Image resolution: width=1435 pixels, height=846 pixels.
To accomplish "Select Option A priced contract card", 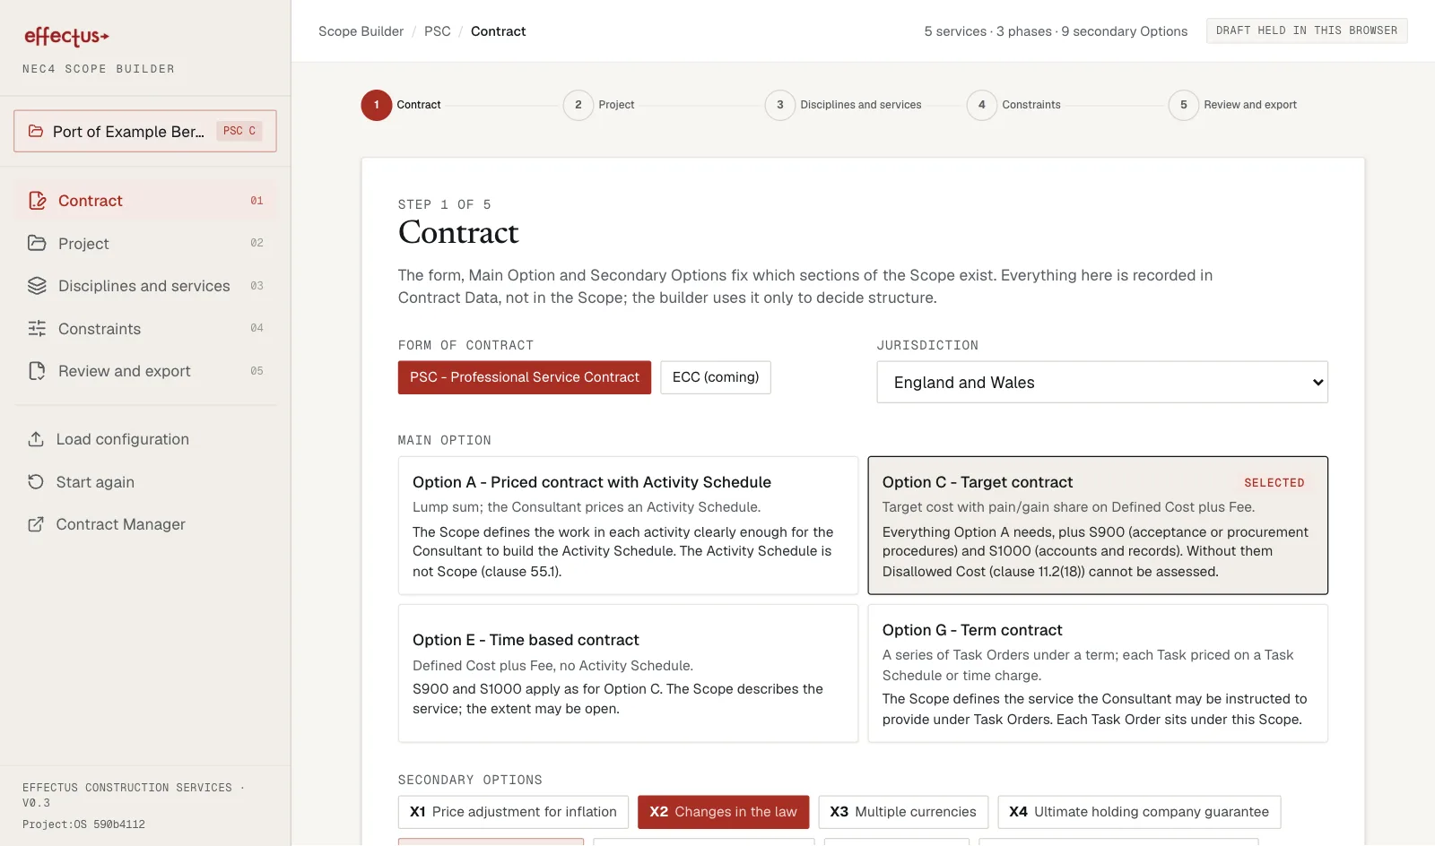I will pyautogui.click(x=628, y=526).
